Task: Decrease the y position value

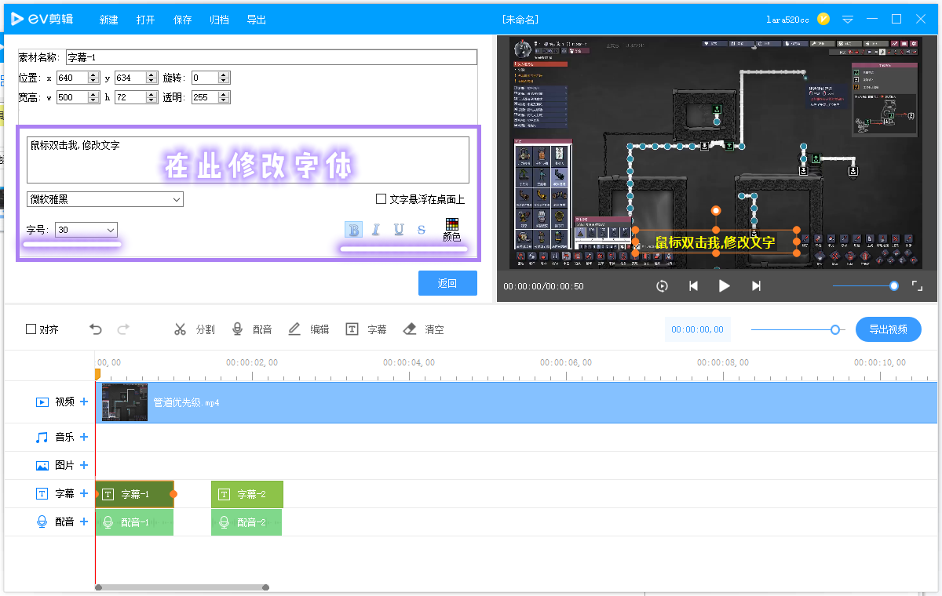Action: click(151, 81)
